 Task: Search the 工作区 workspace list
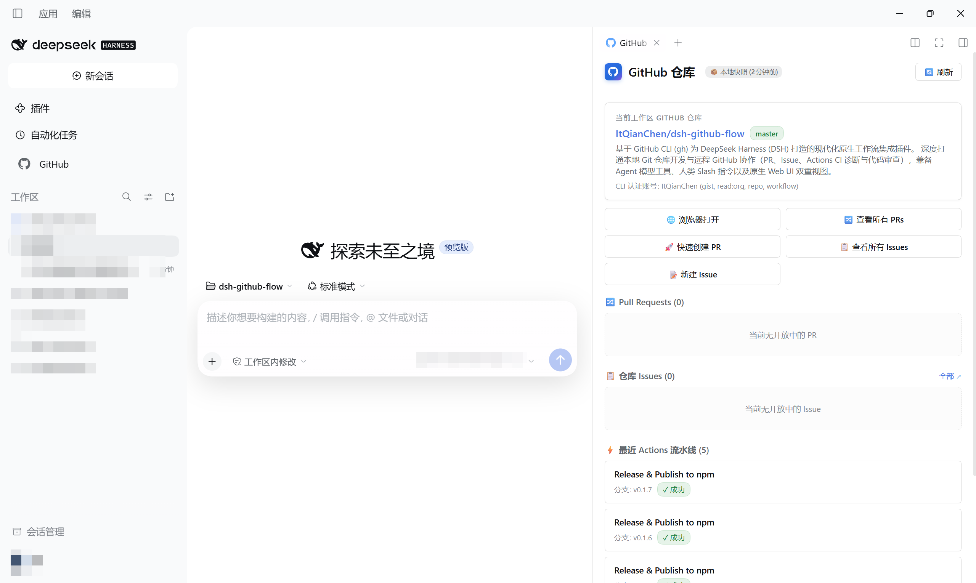(126, 197)
